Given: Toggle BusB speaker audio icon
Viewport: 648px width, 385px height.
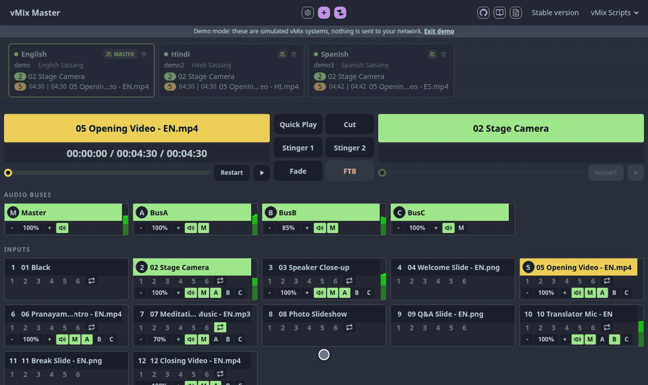Looking at the screenshot, I should (319, 228).
